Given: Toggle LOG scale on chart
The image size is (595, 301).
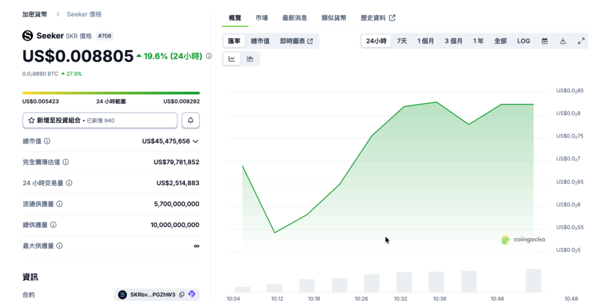Looking at the screenshot, I should pos(524,41).
